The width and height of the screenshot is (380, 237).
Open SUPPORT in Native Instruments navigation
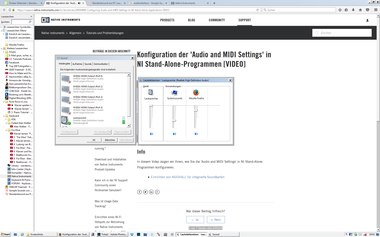coord(245,20)
